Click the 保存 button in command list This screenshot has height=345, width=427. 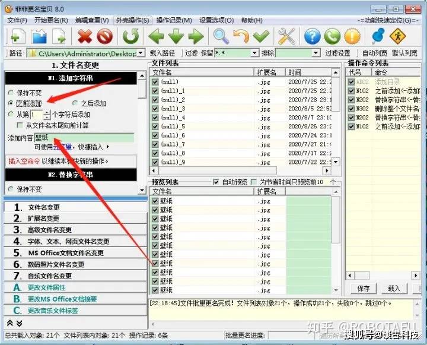tap(364, 288)
